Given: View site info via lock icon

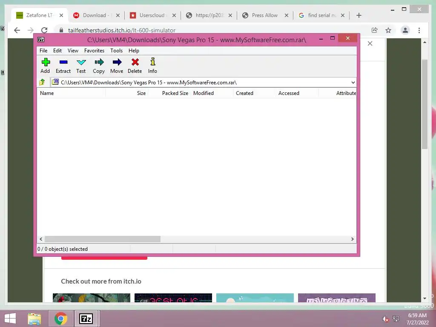Looking at the screenshot, I should pyautogui.click(x=61, y=30).
